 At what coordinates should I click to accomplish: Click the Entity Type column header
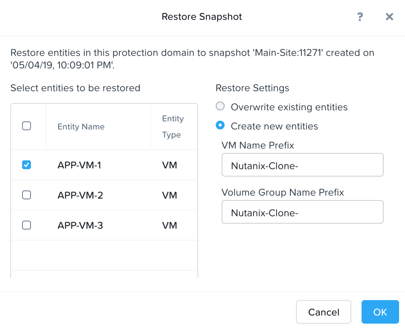[x=173, y=127]
